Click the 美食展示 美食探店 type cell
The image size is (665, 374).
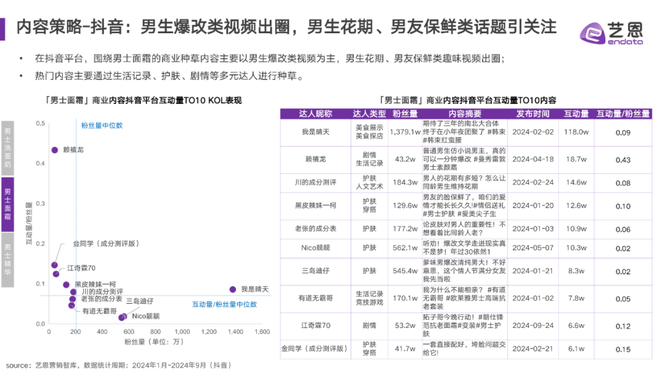tap(369, 132)
